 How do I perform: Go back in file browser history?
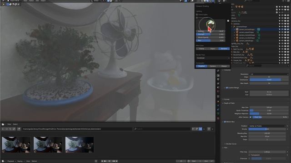pyautogui.click(x=3, y=129)
